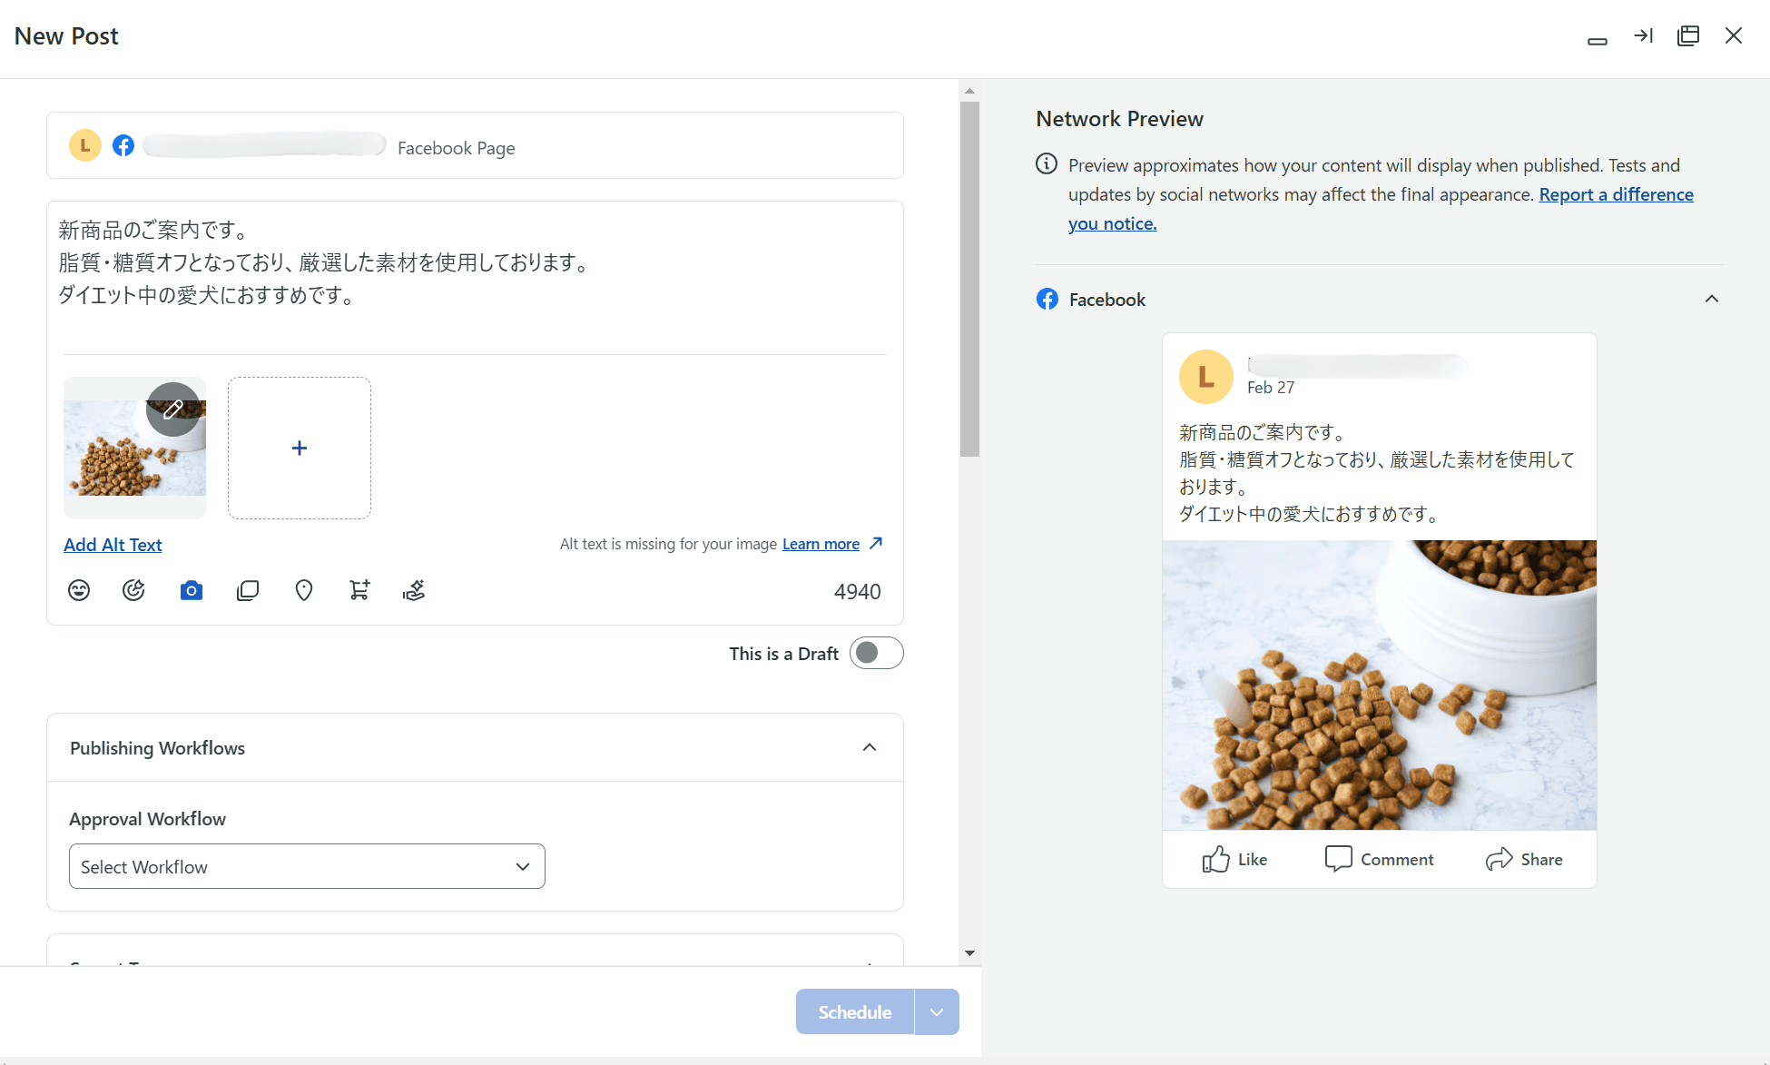Image resolution: width=1770 pixels, height=1065 pixels.
Task: Open the Select Workflow dropdown
Action: [307, 866]
